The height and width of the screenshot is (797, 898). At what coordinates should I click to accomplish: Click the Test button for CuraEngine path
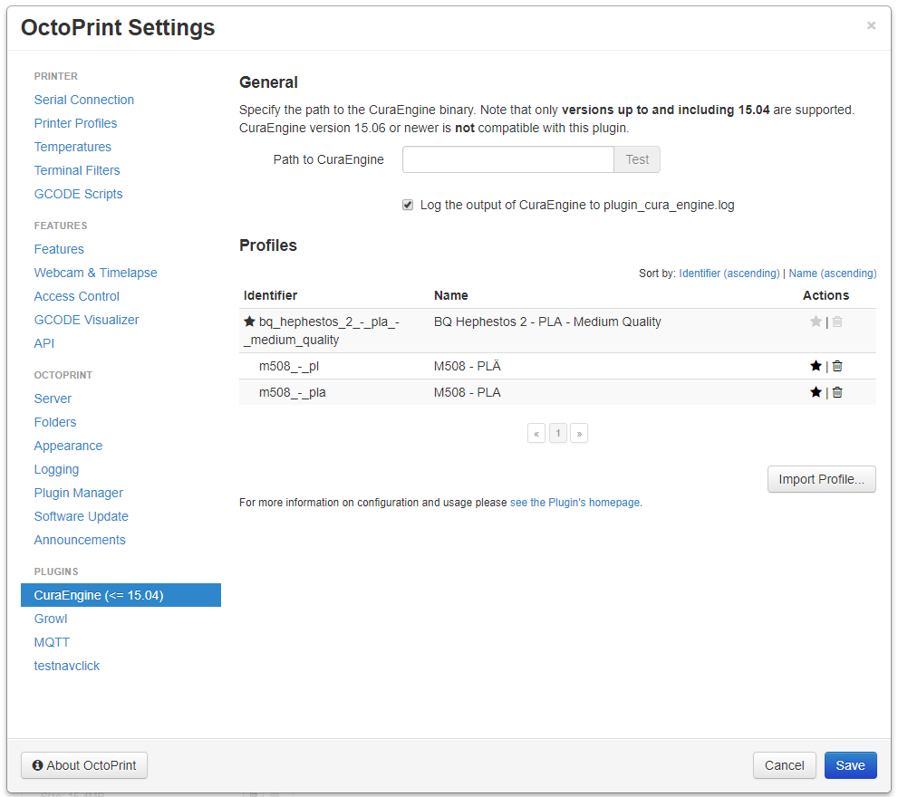pos(636,158)
